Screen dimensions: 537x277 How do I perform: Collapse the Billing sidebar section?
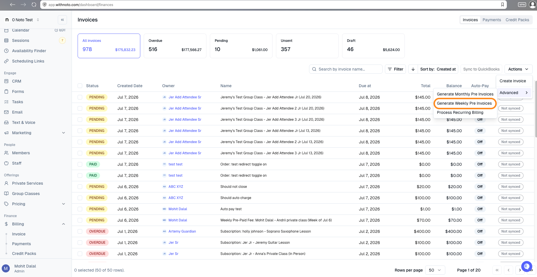click(64, 224)
